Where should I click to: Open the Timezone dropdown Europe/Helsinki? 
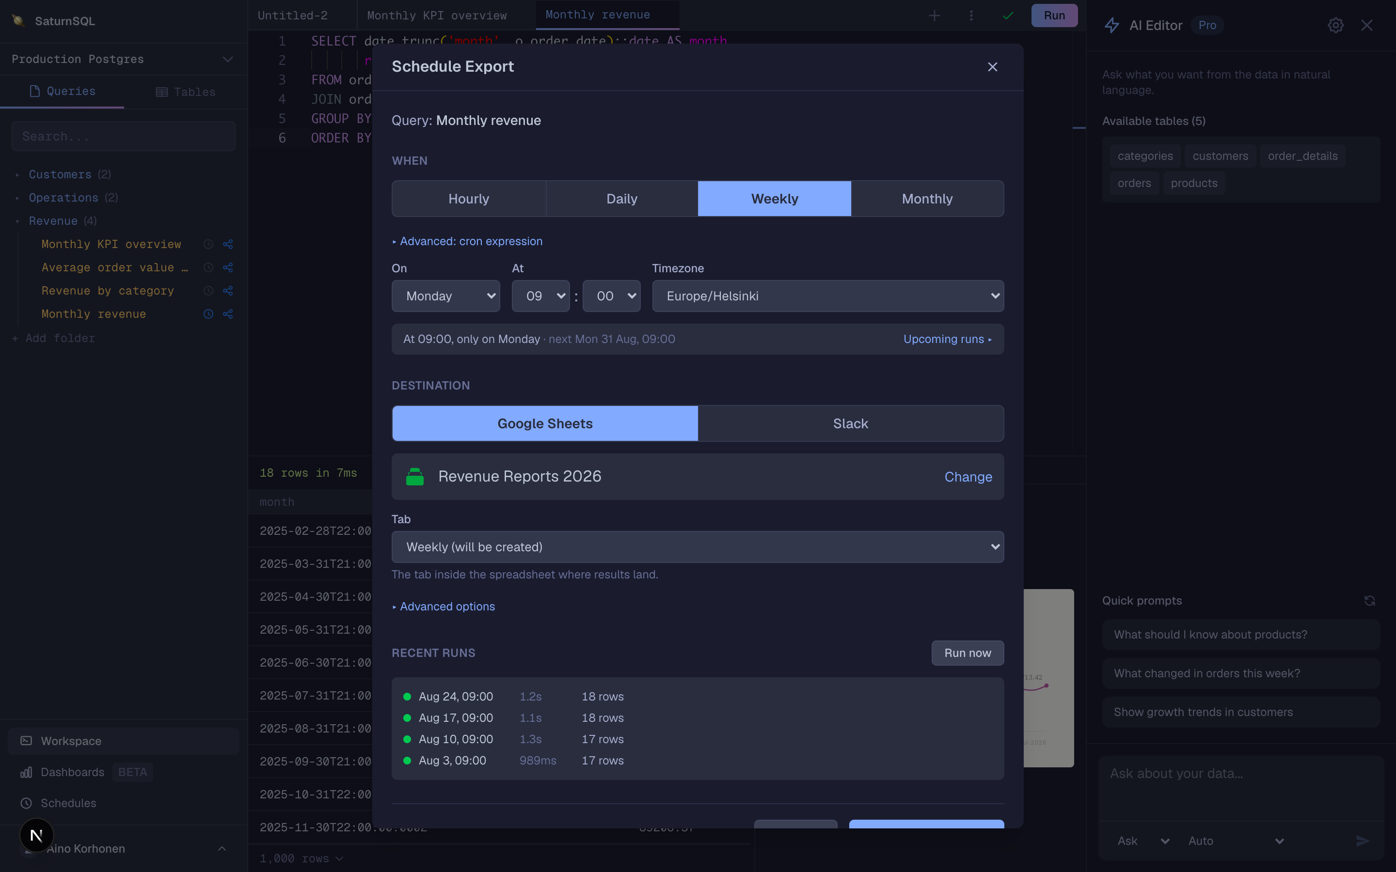(x=828, y=296)
